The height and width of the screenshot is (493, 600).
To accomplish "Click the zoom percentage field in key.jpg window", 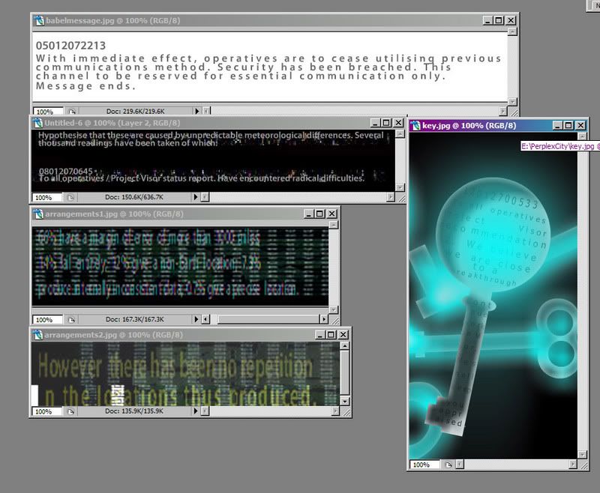I will (421, 465).
